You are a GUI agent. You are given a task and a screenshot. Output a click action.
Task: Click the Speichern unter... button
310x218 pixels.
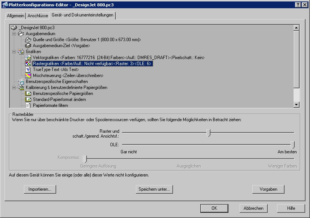154,189
